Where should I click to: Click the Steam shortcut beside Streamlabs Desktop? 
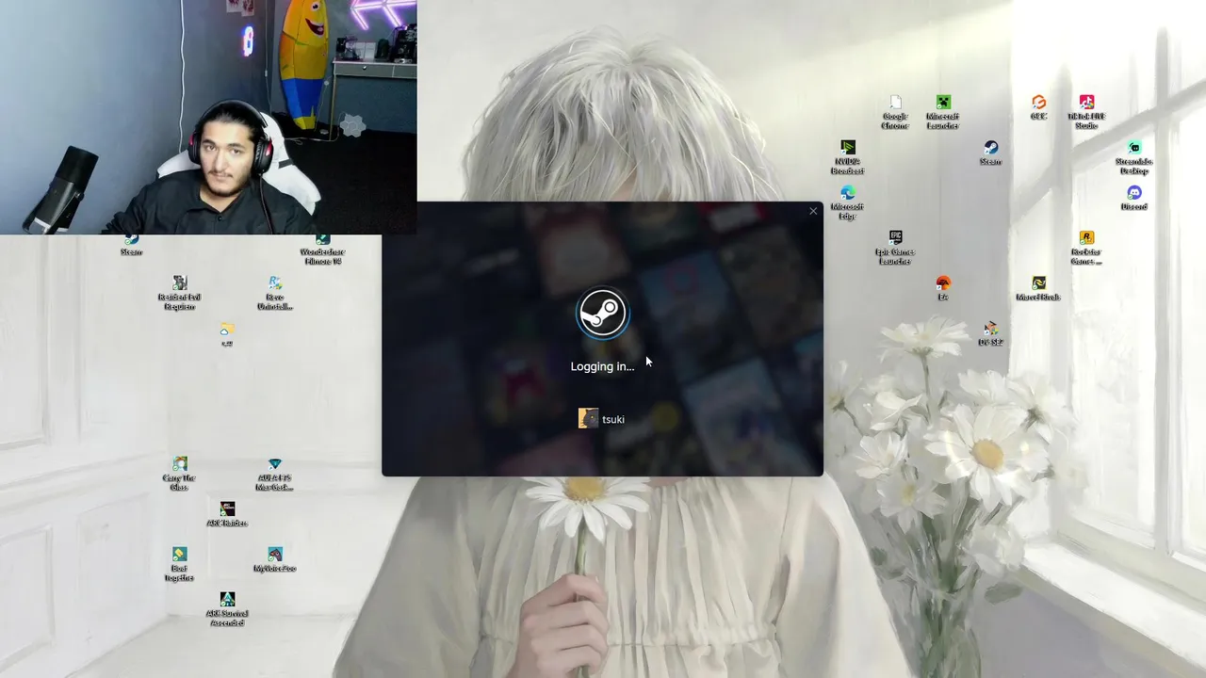click(990, 153)
